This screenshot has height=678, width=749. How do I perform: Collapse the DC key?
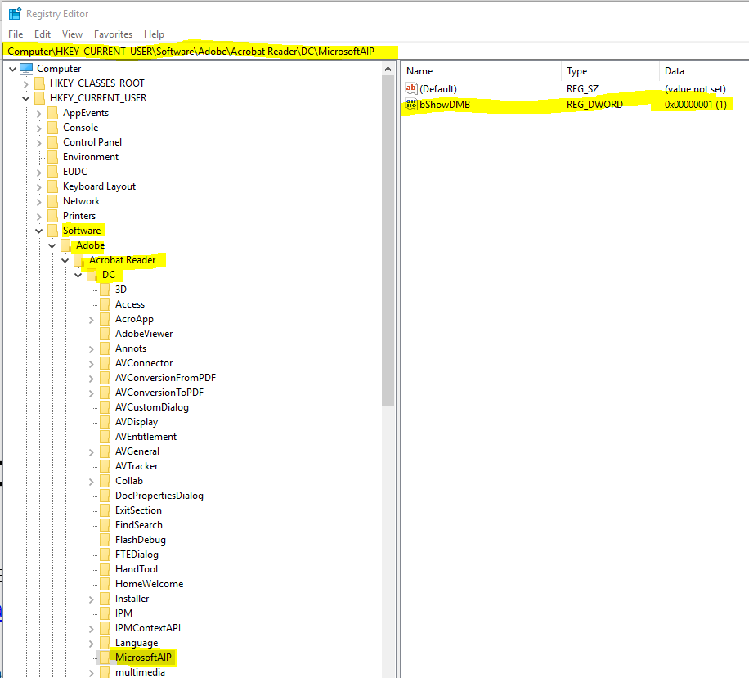(78, 276)
